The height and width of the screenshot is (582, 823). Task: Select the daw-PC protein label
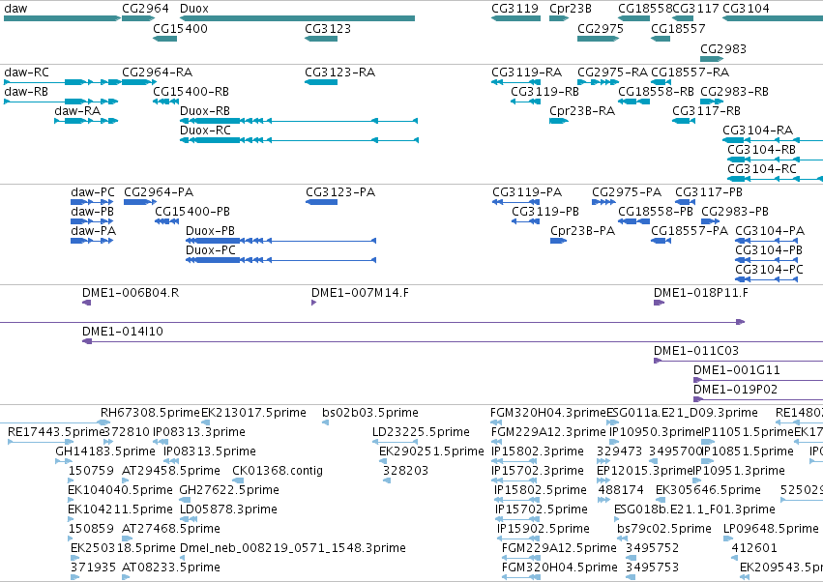(x=93, y=192)
